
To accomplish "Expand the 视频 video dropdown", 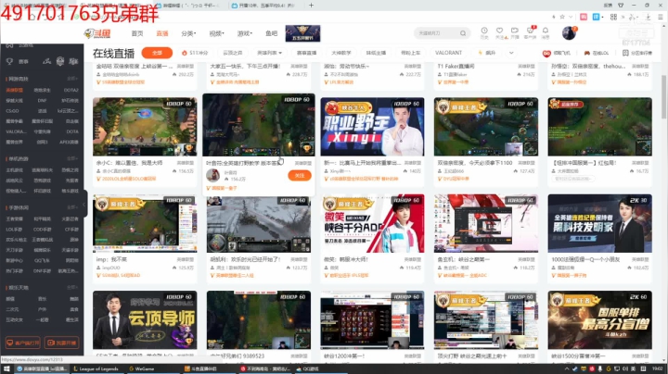I will coord(216,33).
